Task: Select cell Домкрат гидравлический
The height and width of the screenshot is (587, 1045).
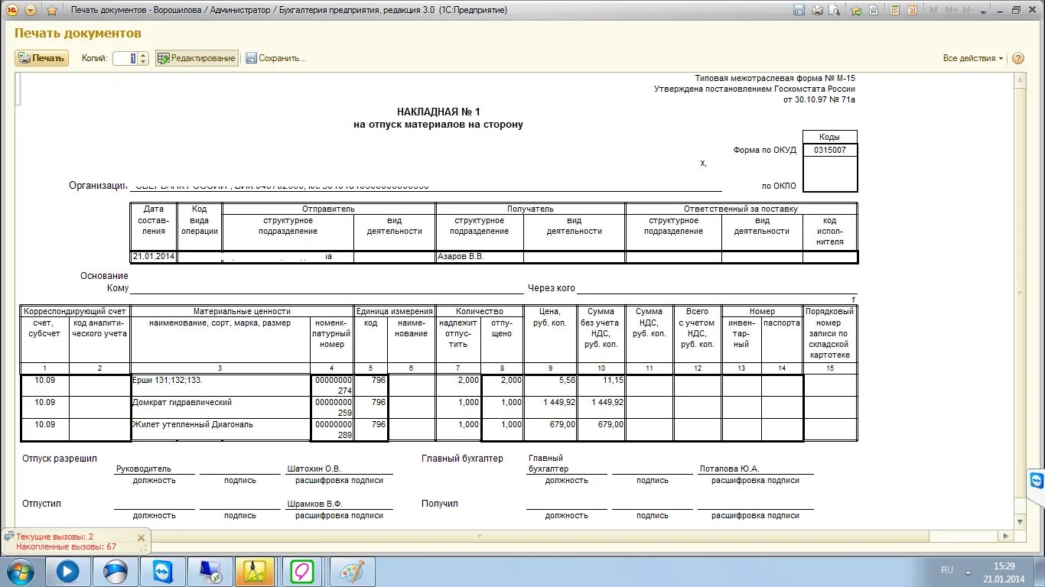Action: tap(220, 407)
